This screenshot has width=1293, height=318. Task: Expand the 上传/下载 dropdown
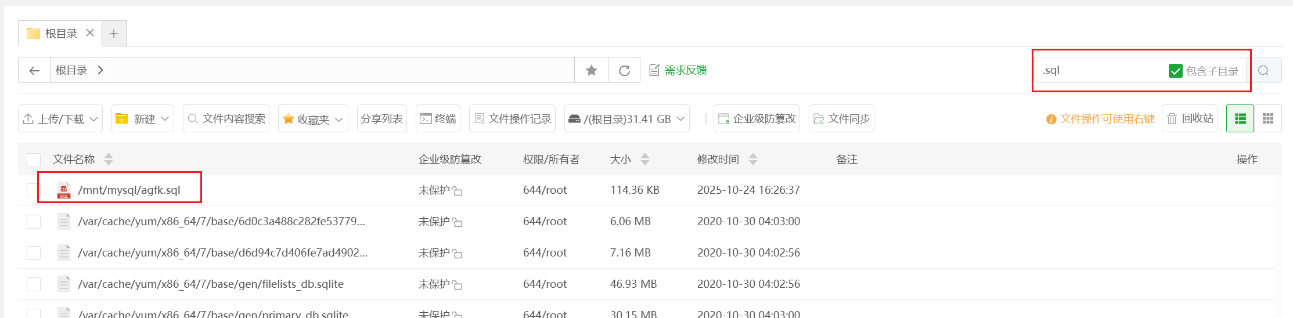coord(60,118)
